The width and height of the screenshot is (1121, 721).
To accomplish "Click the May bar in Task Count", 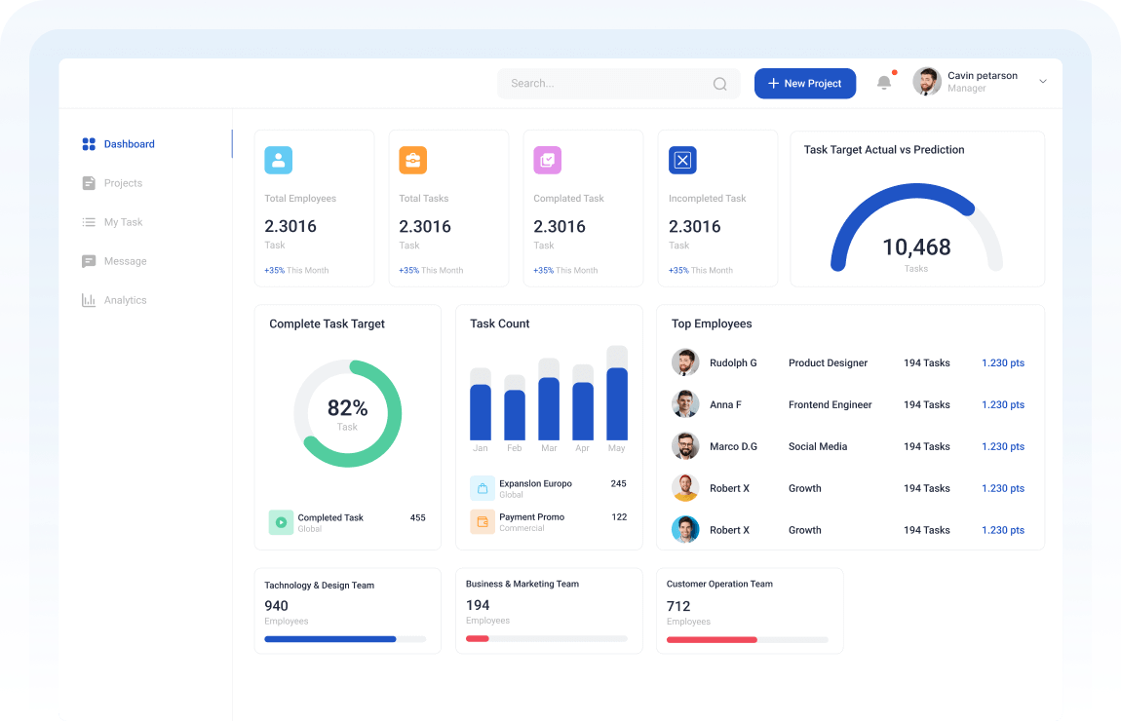I will (x=616, y=403).
